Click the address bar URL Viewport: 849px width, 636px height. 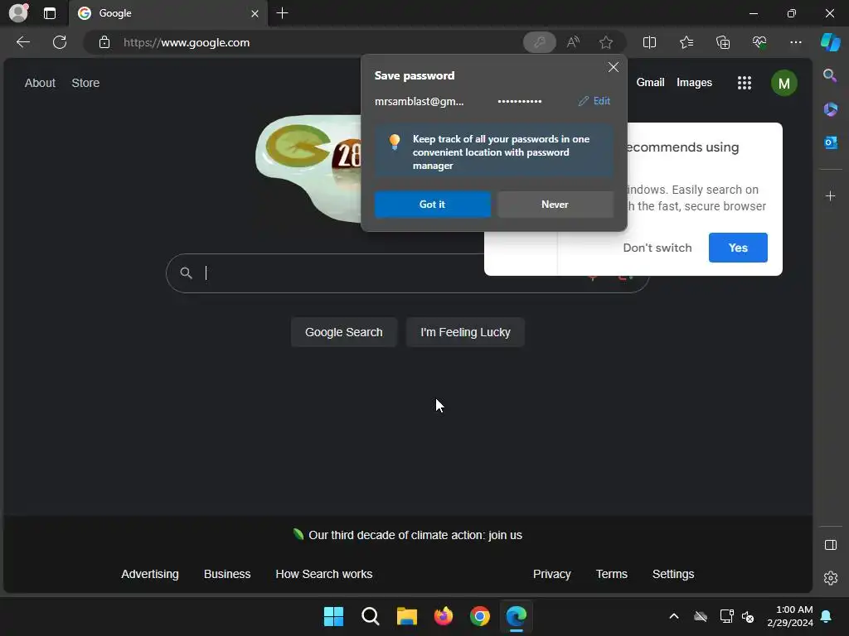187,42
